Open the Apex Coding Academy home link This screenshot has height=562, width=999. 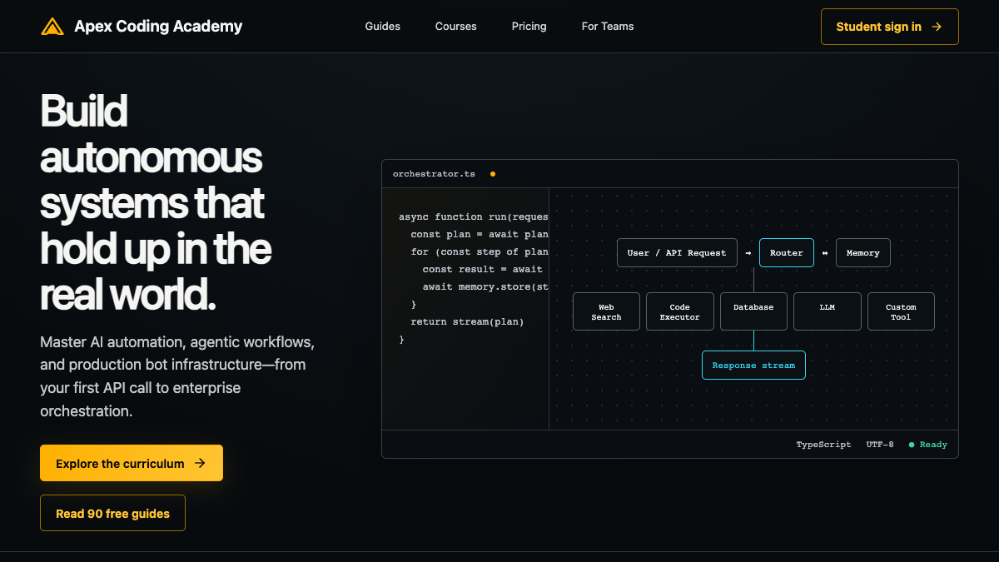click(x=142, y=27)
